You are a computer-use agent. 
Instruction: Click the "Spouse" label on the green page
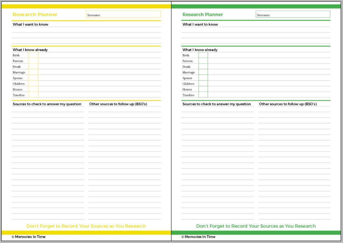tap(187, 78)
